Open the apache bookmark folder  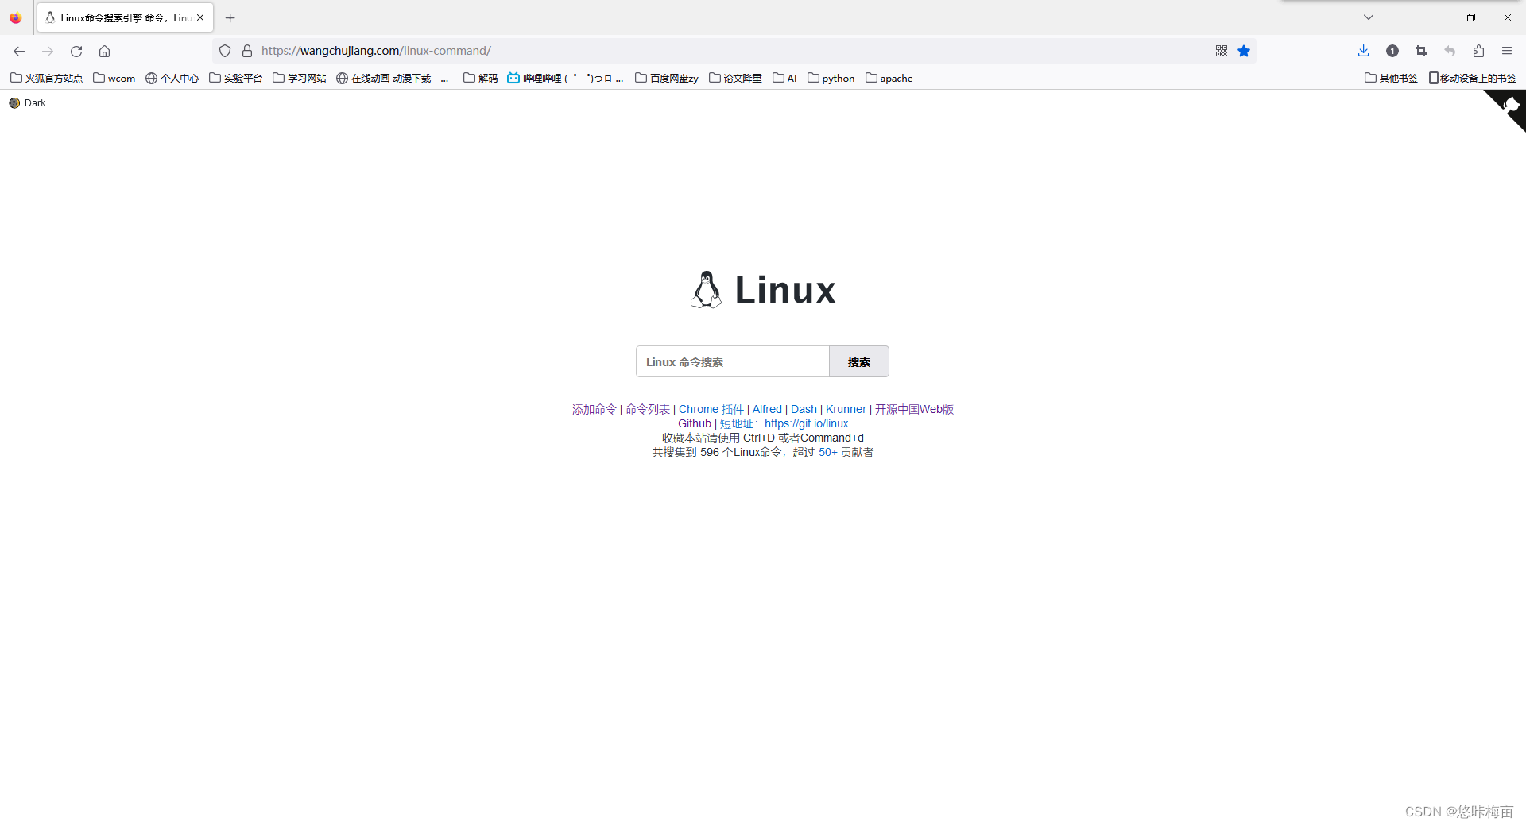click(x=889, y=78)
